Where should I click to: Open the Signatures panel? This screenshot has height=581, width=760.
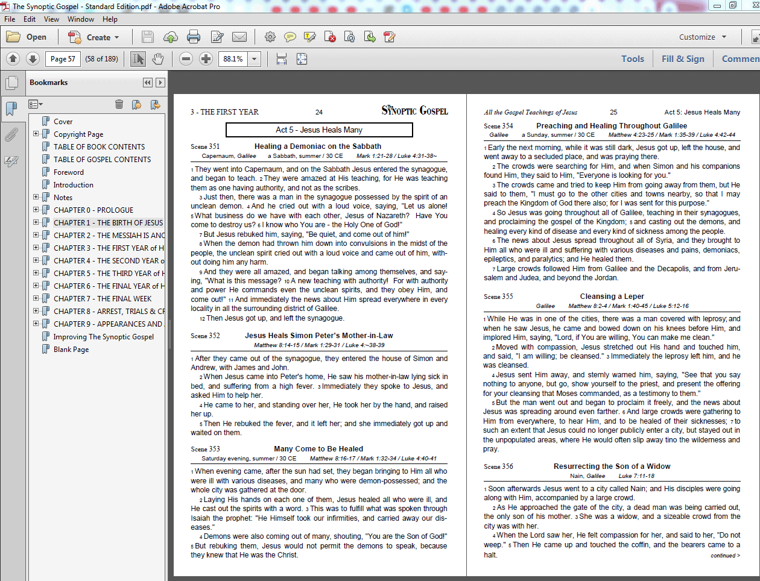(11, 161)
